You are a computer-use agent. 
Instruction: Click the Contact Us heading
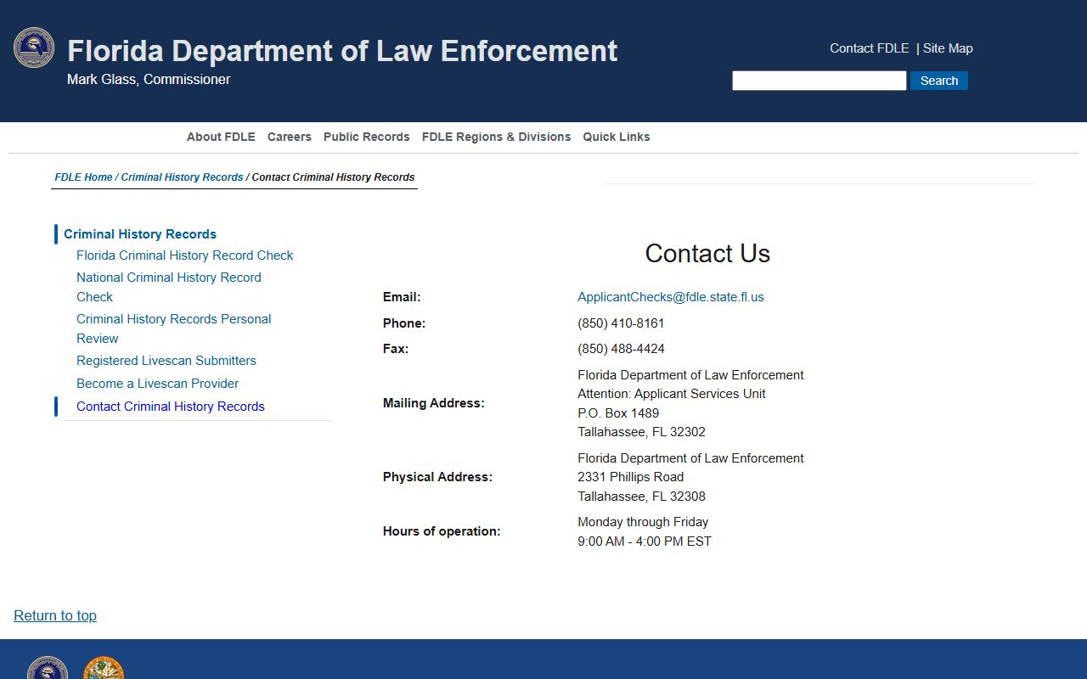pos(707,253)
